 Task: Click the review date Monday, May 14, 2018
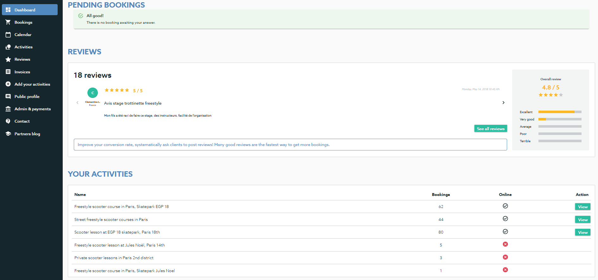point(480,89)
